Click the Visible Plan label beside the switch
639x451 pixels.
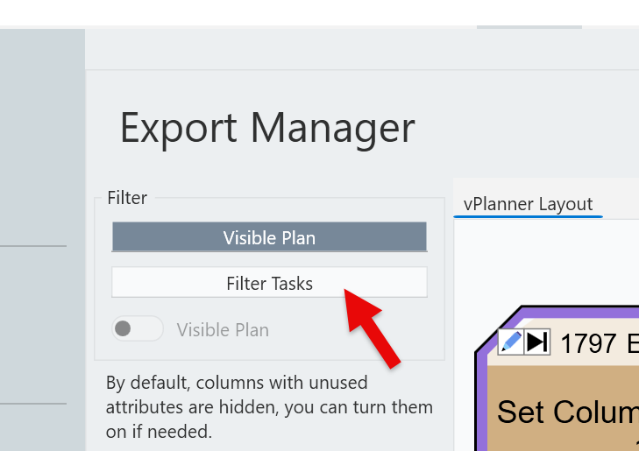(223, 330)
